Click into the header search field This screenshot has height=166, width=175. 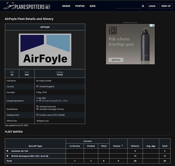point(129,6)
